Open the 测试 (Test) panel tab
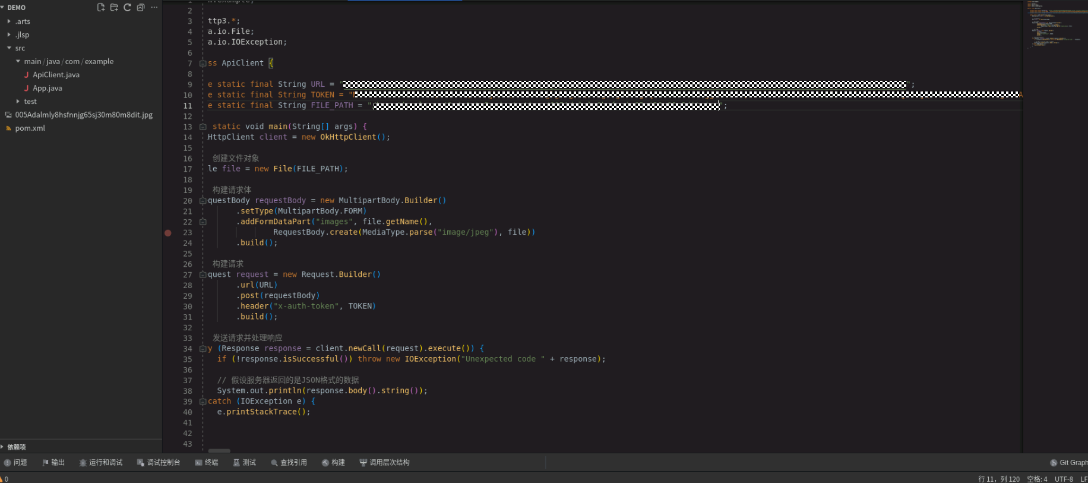1088x483 pixels. pyautogui.click(x=245, y=463)
